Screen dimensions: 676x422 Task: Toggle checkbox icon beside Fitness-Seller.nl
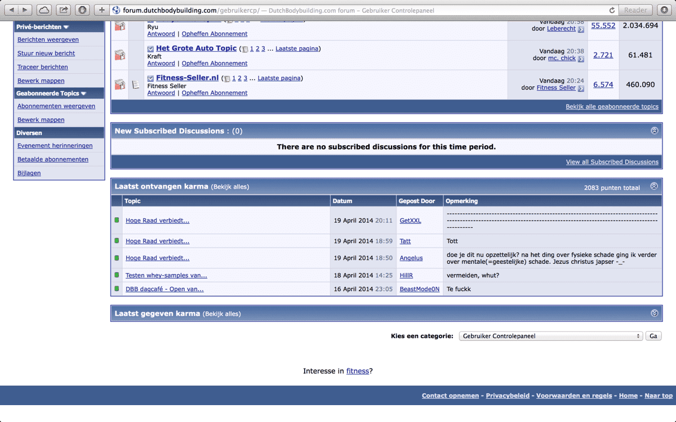pyautogui.click(x=150, y=78)
